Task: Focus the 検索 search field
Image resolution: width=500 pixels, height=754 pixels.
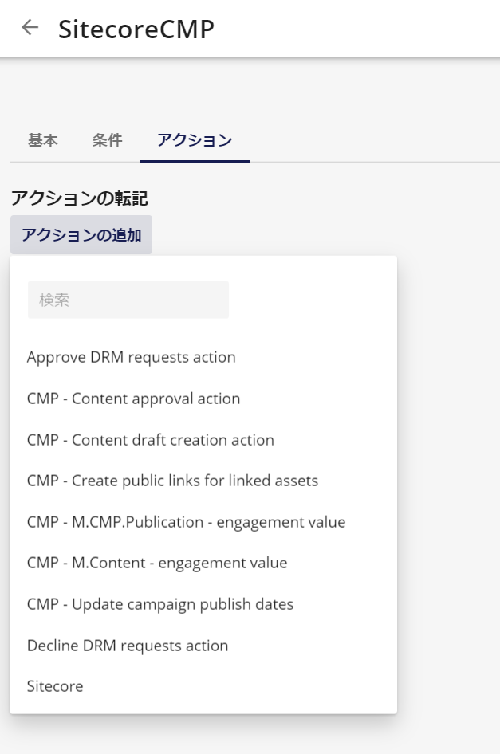Action: pos(128,300)
